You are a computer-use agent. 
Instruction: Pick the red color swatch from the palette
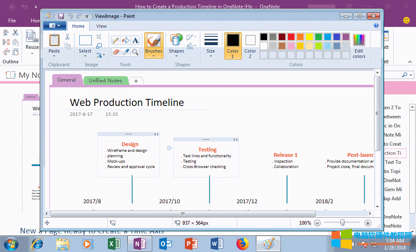pyautogui.click(x=291, y=36)
